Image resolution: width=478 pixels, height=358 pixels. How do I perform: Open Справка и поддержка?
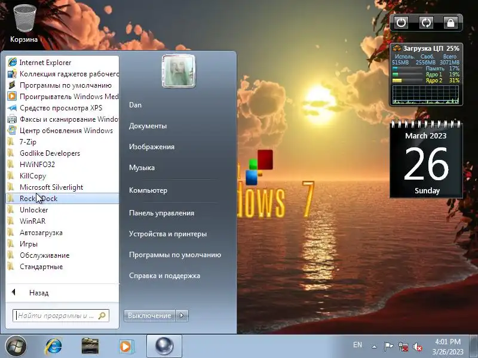tap(165, 276)
